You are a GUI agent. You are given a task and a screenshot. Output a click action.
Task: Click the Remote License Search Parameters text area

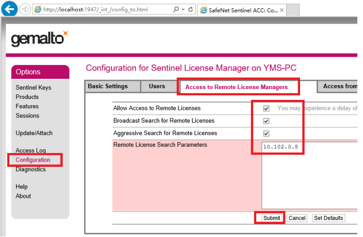[x=309, y=176]
